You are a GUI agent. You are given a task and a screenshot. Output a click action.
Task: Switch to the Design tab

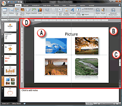(x=26, y=5)
